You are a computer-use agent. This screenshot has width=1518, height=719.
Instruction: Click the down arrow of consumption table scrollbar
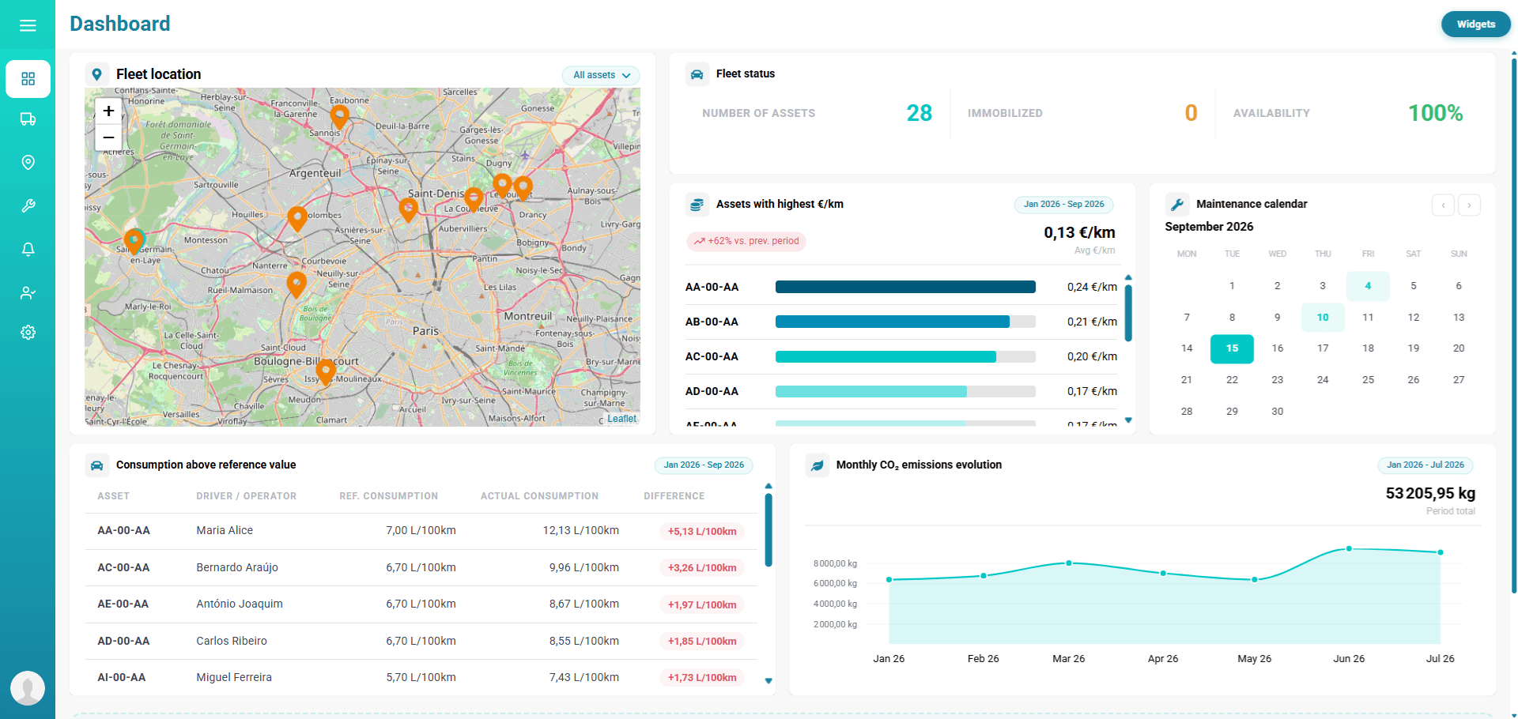click(x=768, y=681)
